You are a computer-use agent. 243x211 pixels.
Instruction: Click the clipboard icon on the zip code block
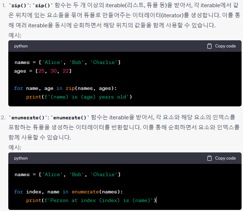coord(209,46)
